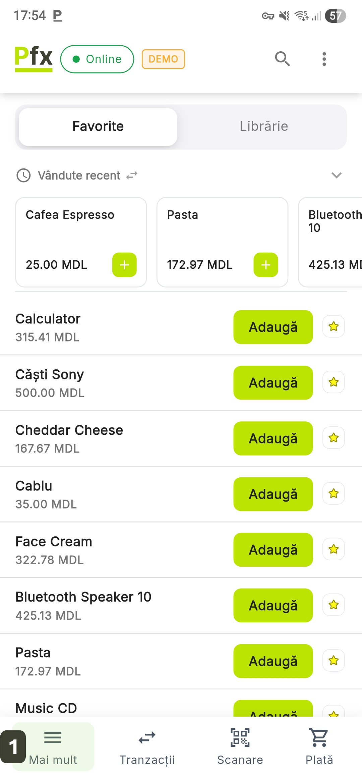Toggle the Online status pill

click(x=97, y=59)
